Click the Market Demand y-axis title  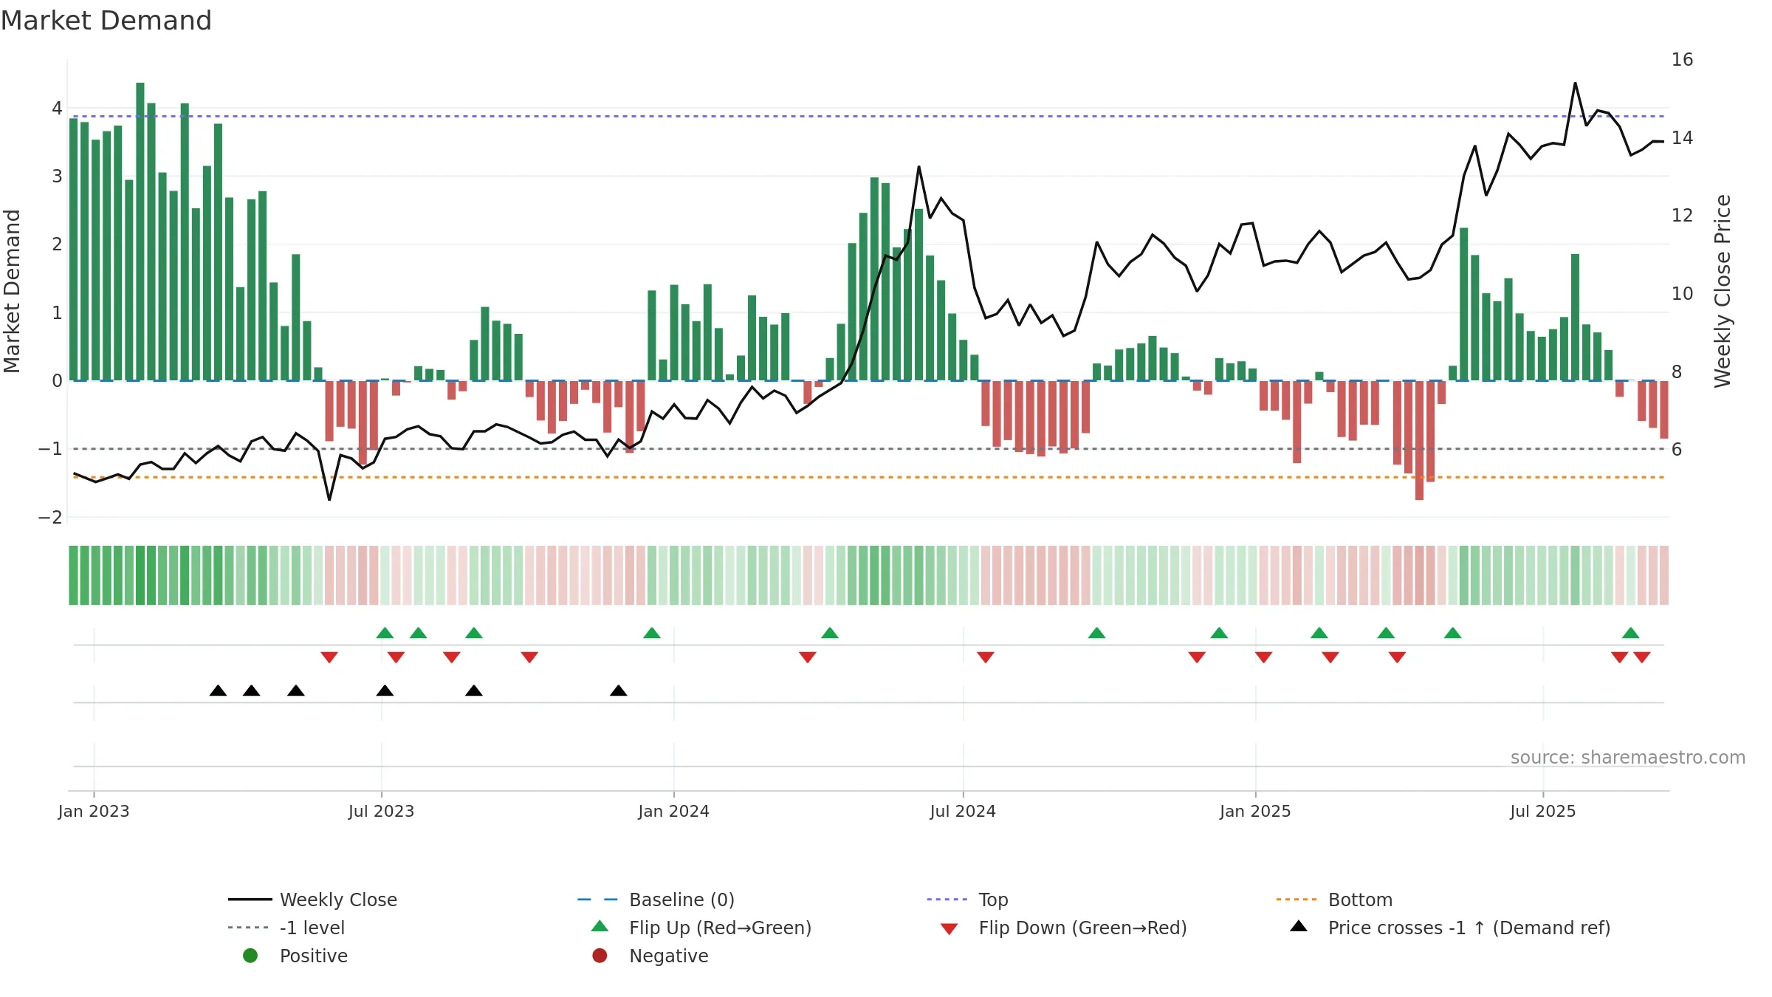pos(12,291)
